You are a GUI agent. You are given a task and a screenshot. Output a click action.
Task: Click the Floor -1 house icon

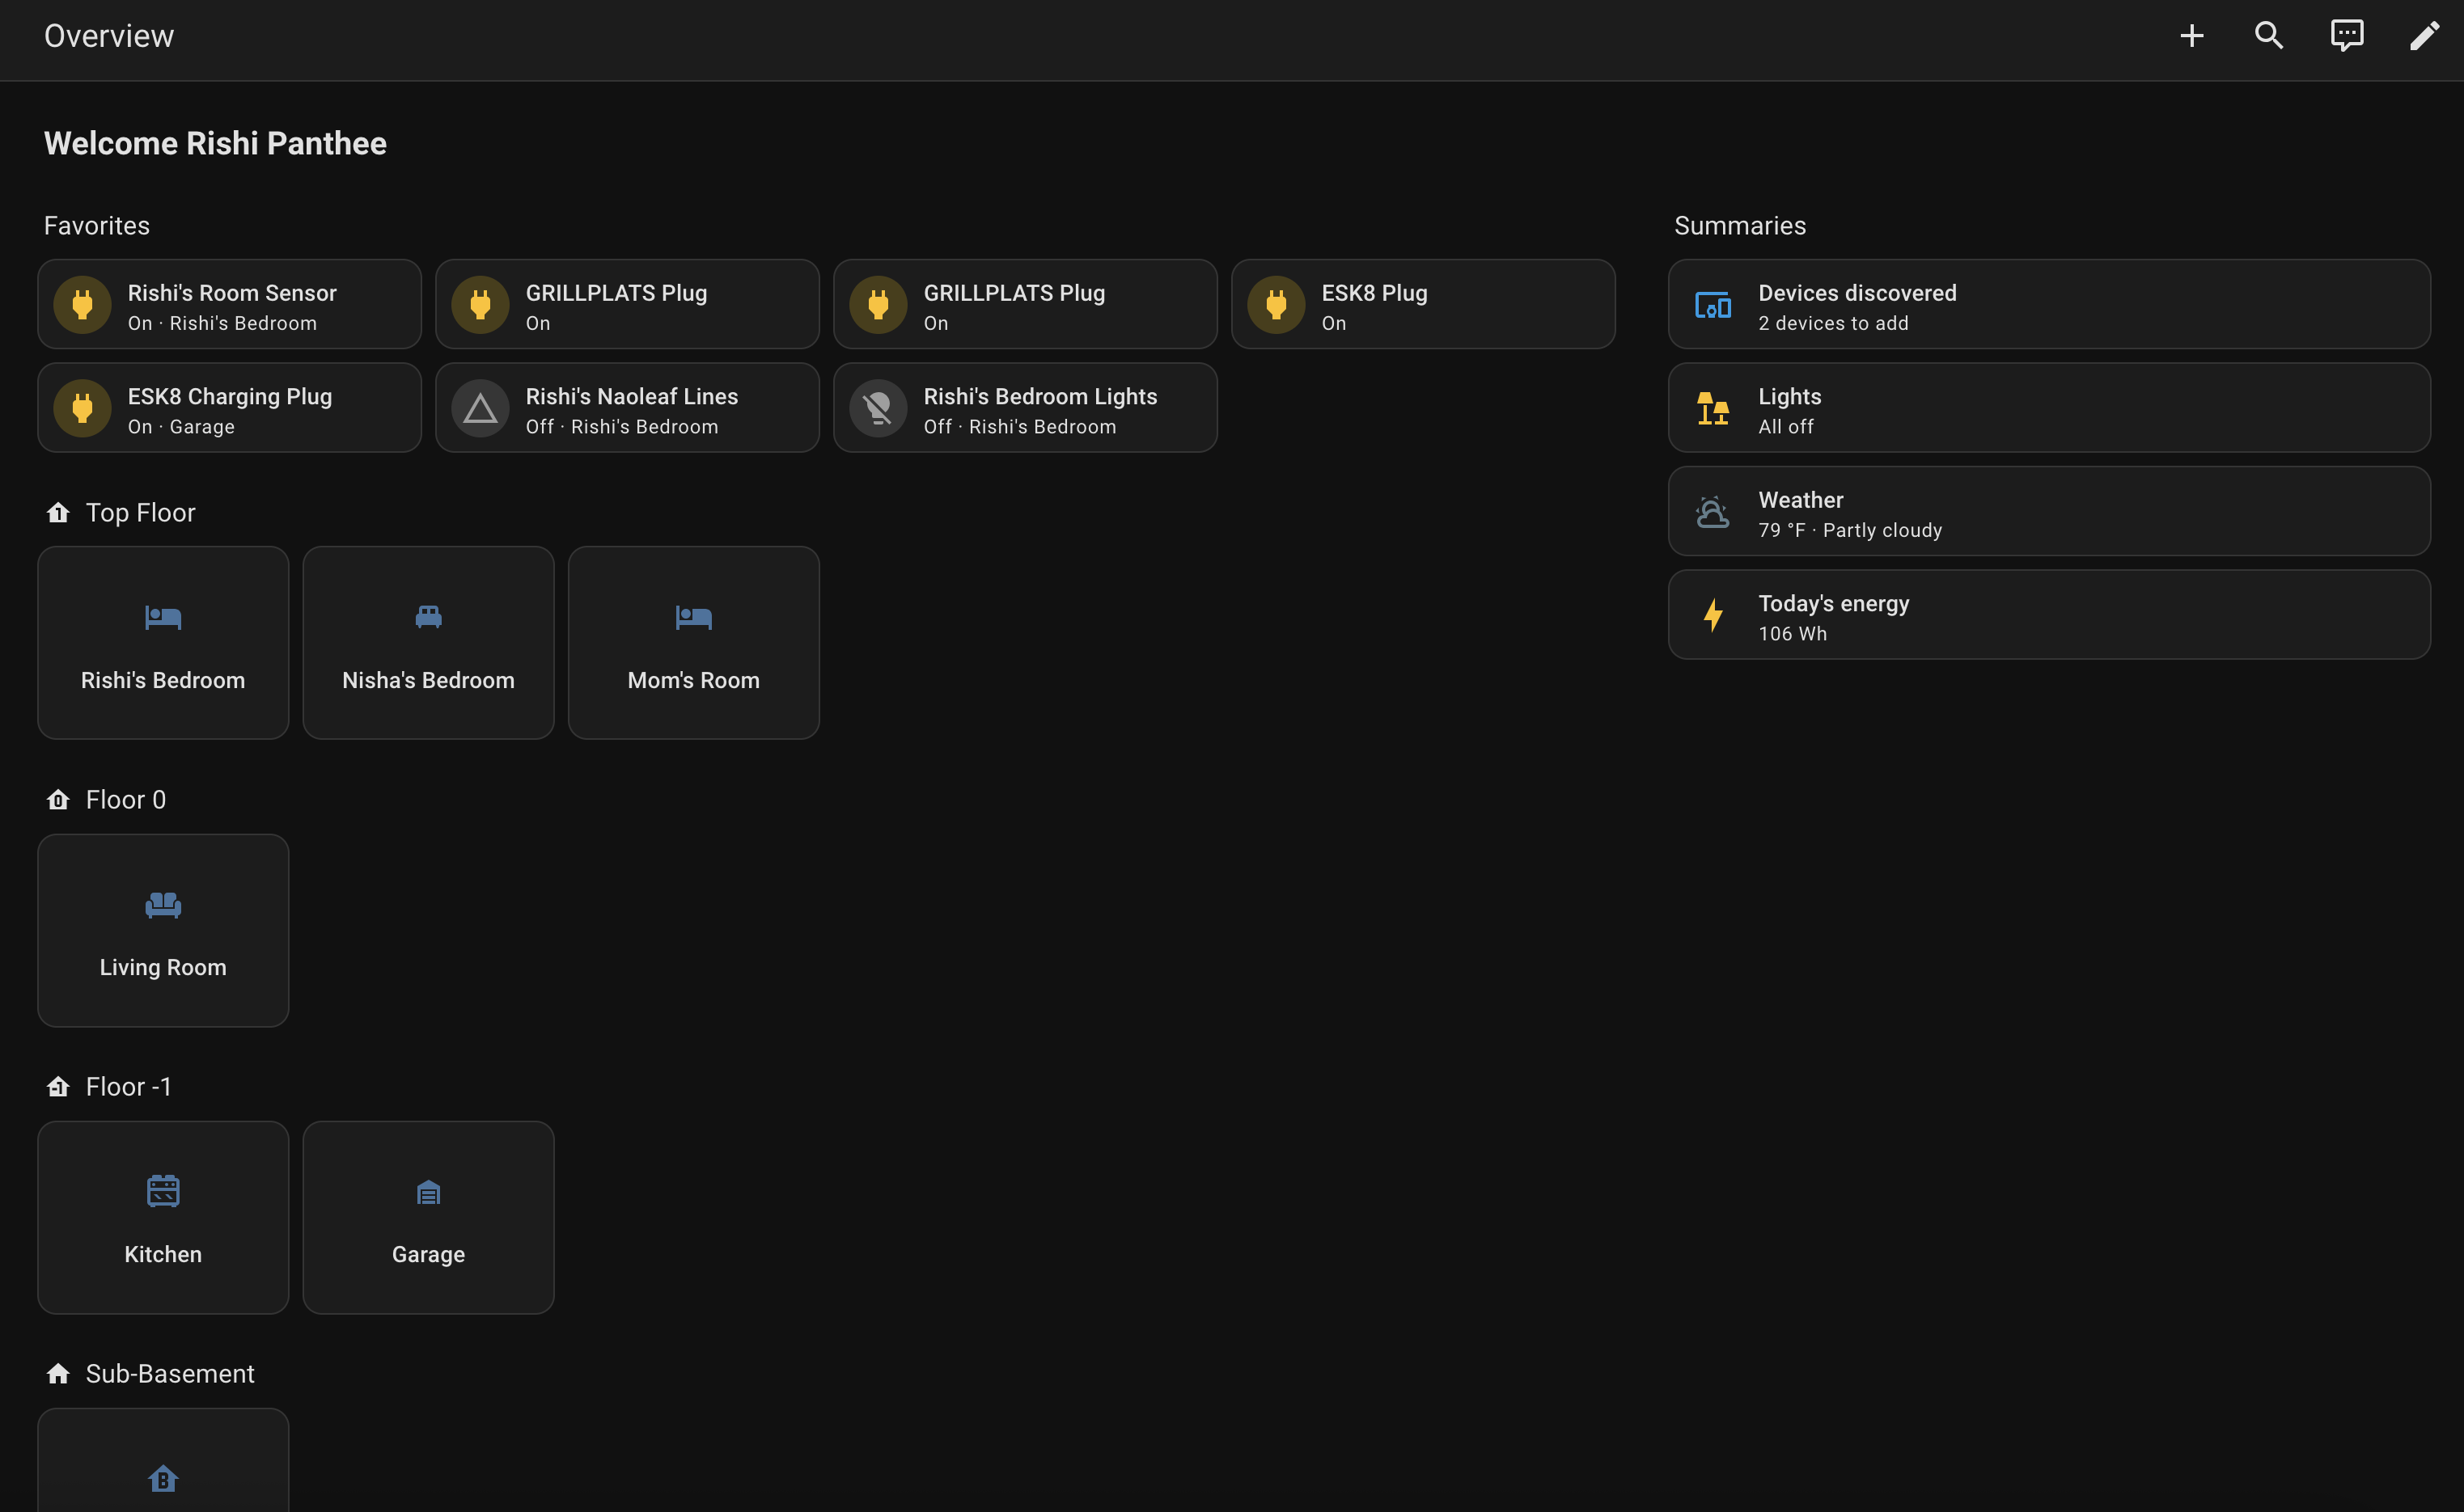coord(58,1087)
